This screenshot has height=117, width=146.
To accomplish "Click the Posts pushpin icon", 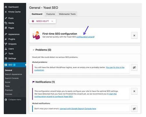I will click(6, 18).
